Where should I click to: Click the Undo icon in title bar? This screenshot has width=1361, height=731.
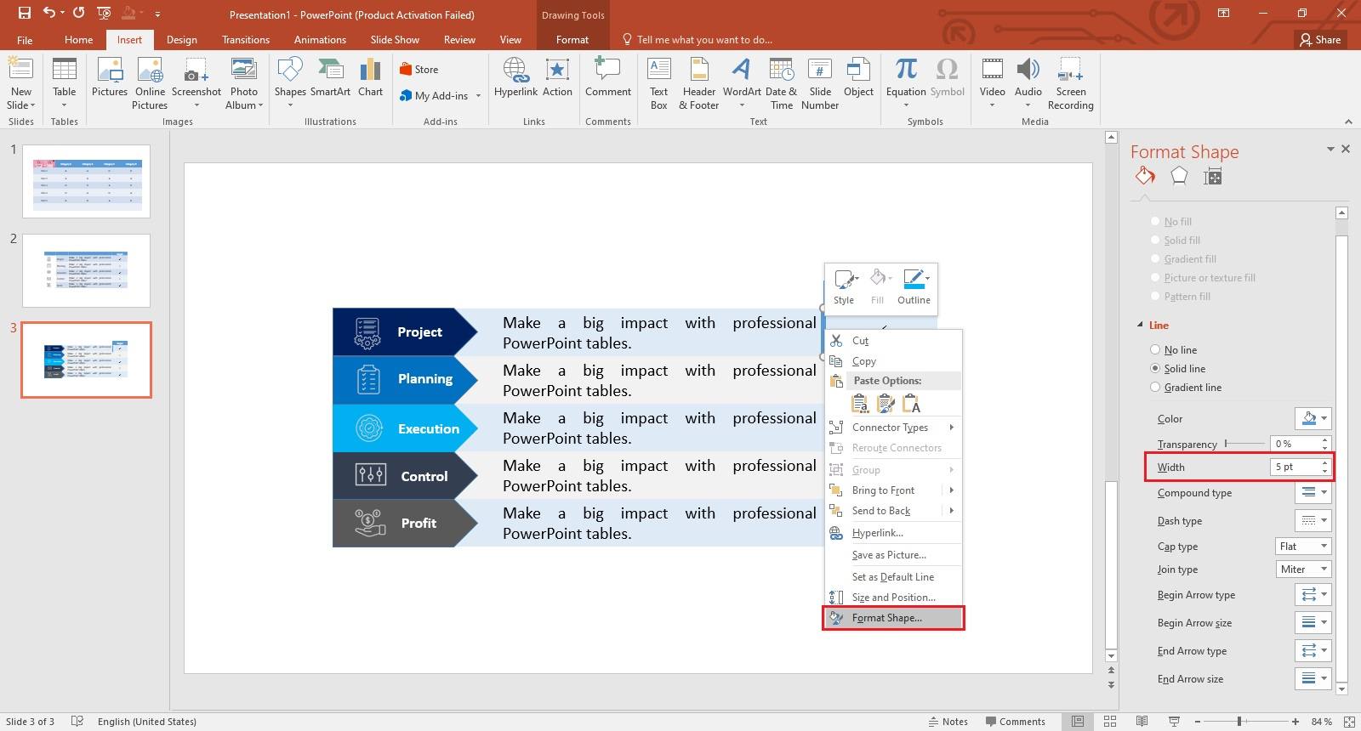[49, 14]
